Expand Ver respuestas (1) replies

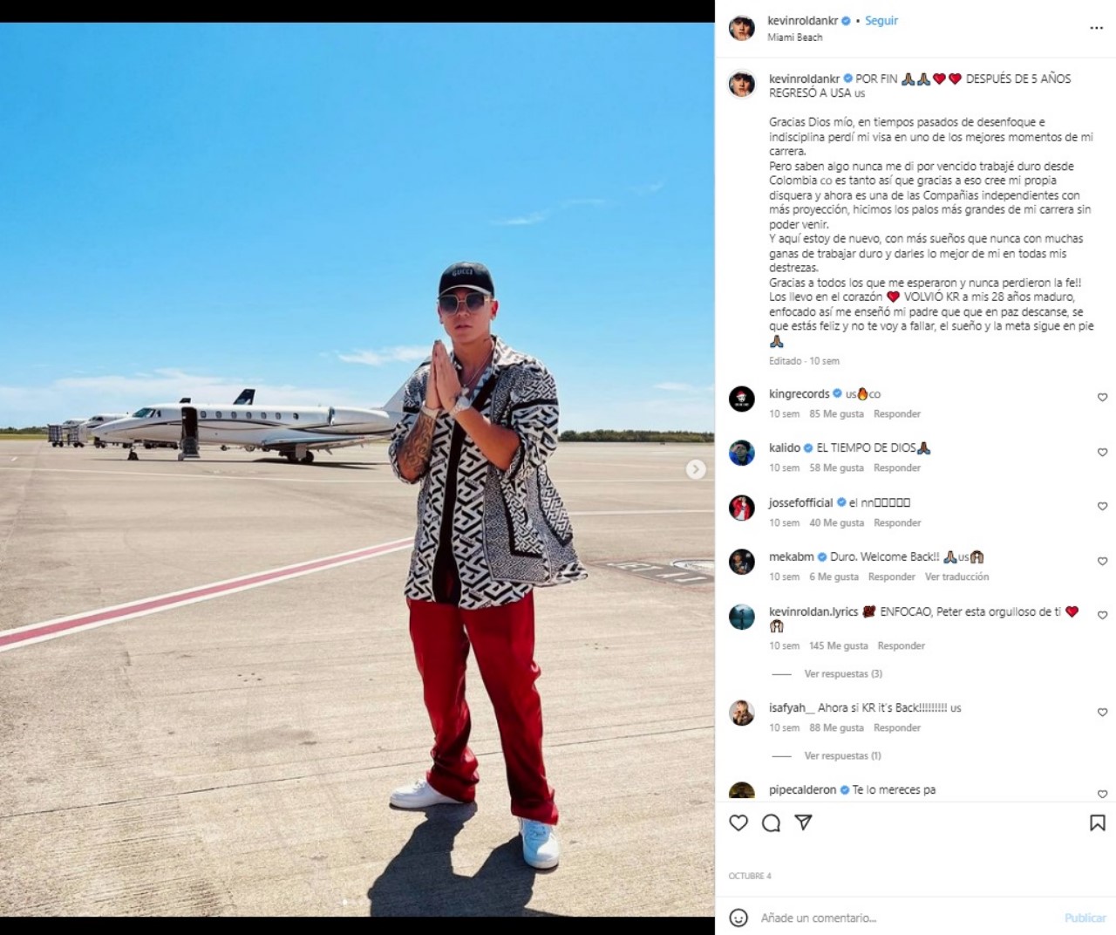(842, 756)
